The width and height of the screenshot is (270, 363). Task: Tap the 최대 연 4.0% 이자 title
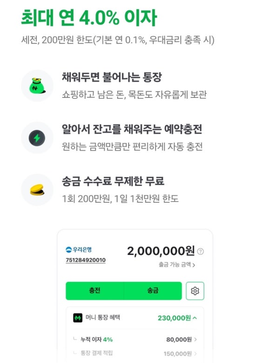point(89,17)
